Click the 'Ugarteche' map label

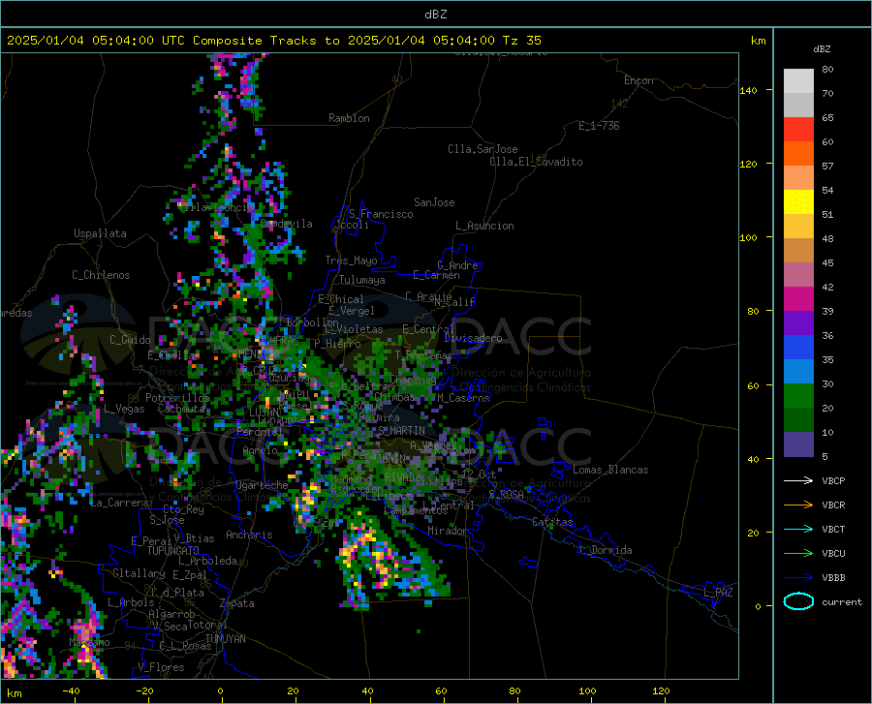pos(262,485)
